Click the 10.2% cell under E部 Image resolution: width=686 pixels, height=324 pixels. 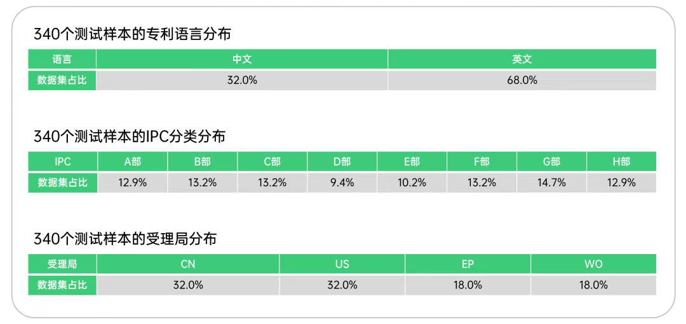point(412,183)
